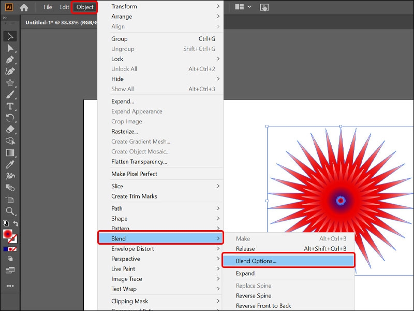Image resolution: width=414 pixels, height=311 pixels.
Task: Select the Artboard tool
Action: (10, 200)
